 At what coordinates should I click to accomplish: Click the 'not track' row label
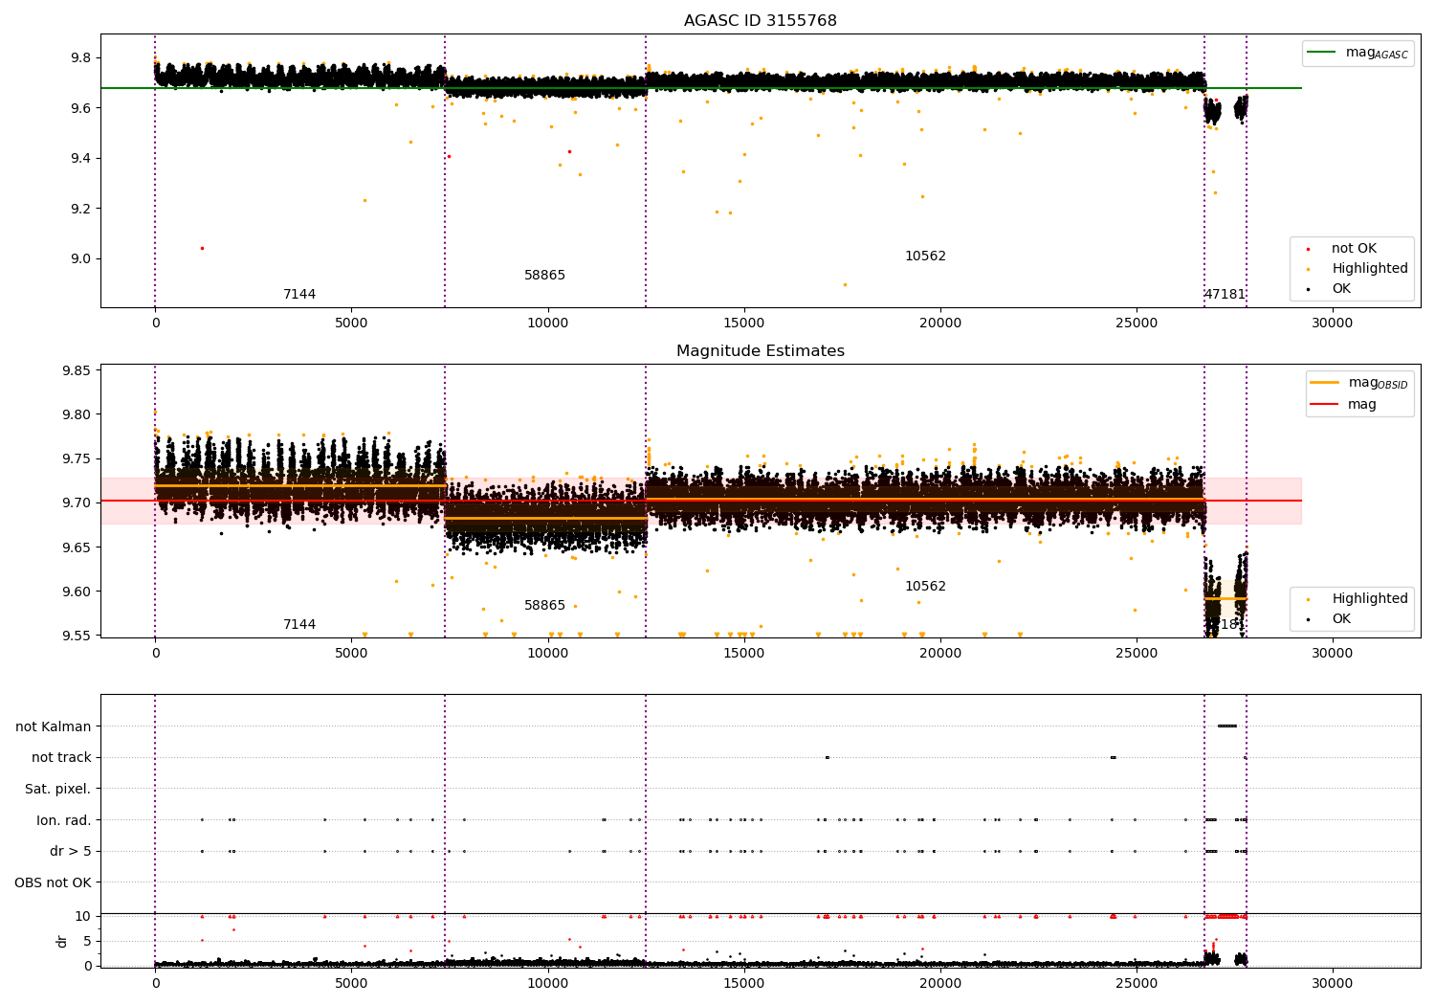pyautogui.click(x=61, y=757)
